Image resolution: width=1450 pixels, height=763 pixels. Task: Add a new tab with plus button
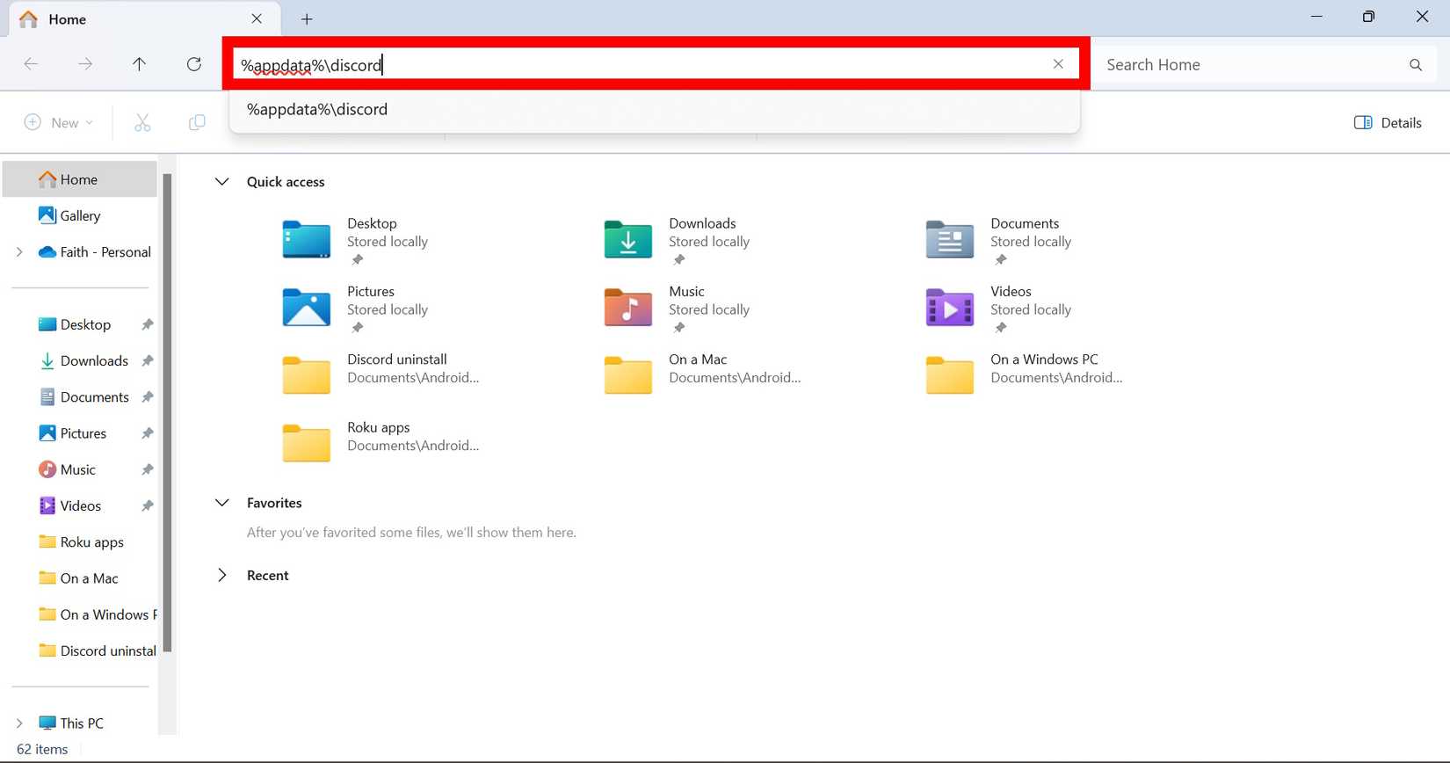tap(307, 19)
